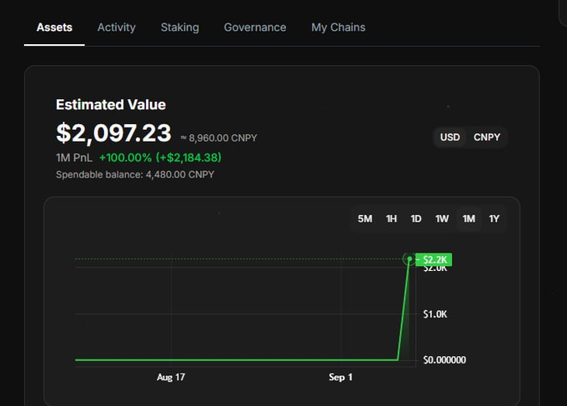Image resolution: width=567 pixels, height=406 pixels.
Task: Set chart range to 1H
Action: point(391,218)
